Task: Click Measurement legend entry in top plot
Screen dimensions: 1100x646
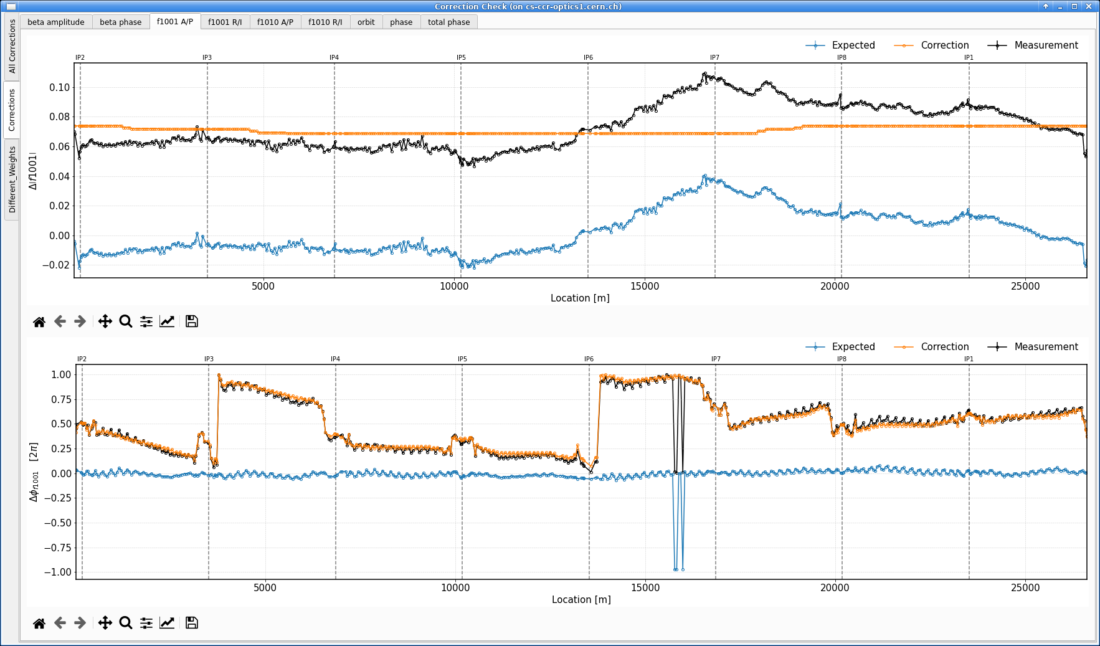Action: [1033, 45]
